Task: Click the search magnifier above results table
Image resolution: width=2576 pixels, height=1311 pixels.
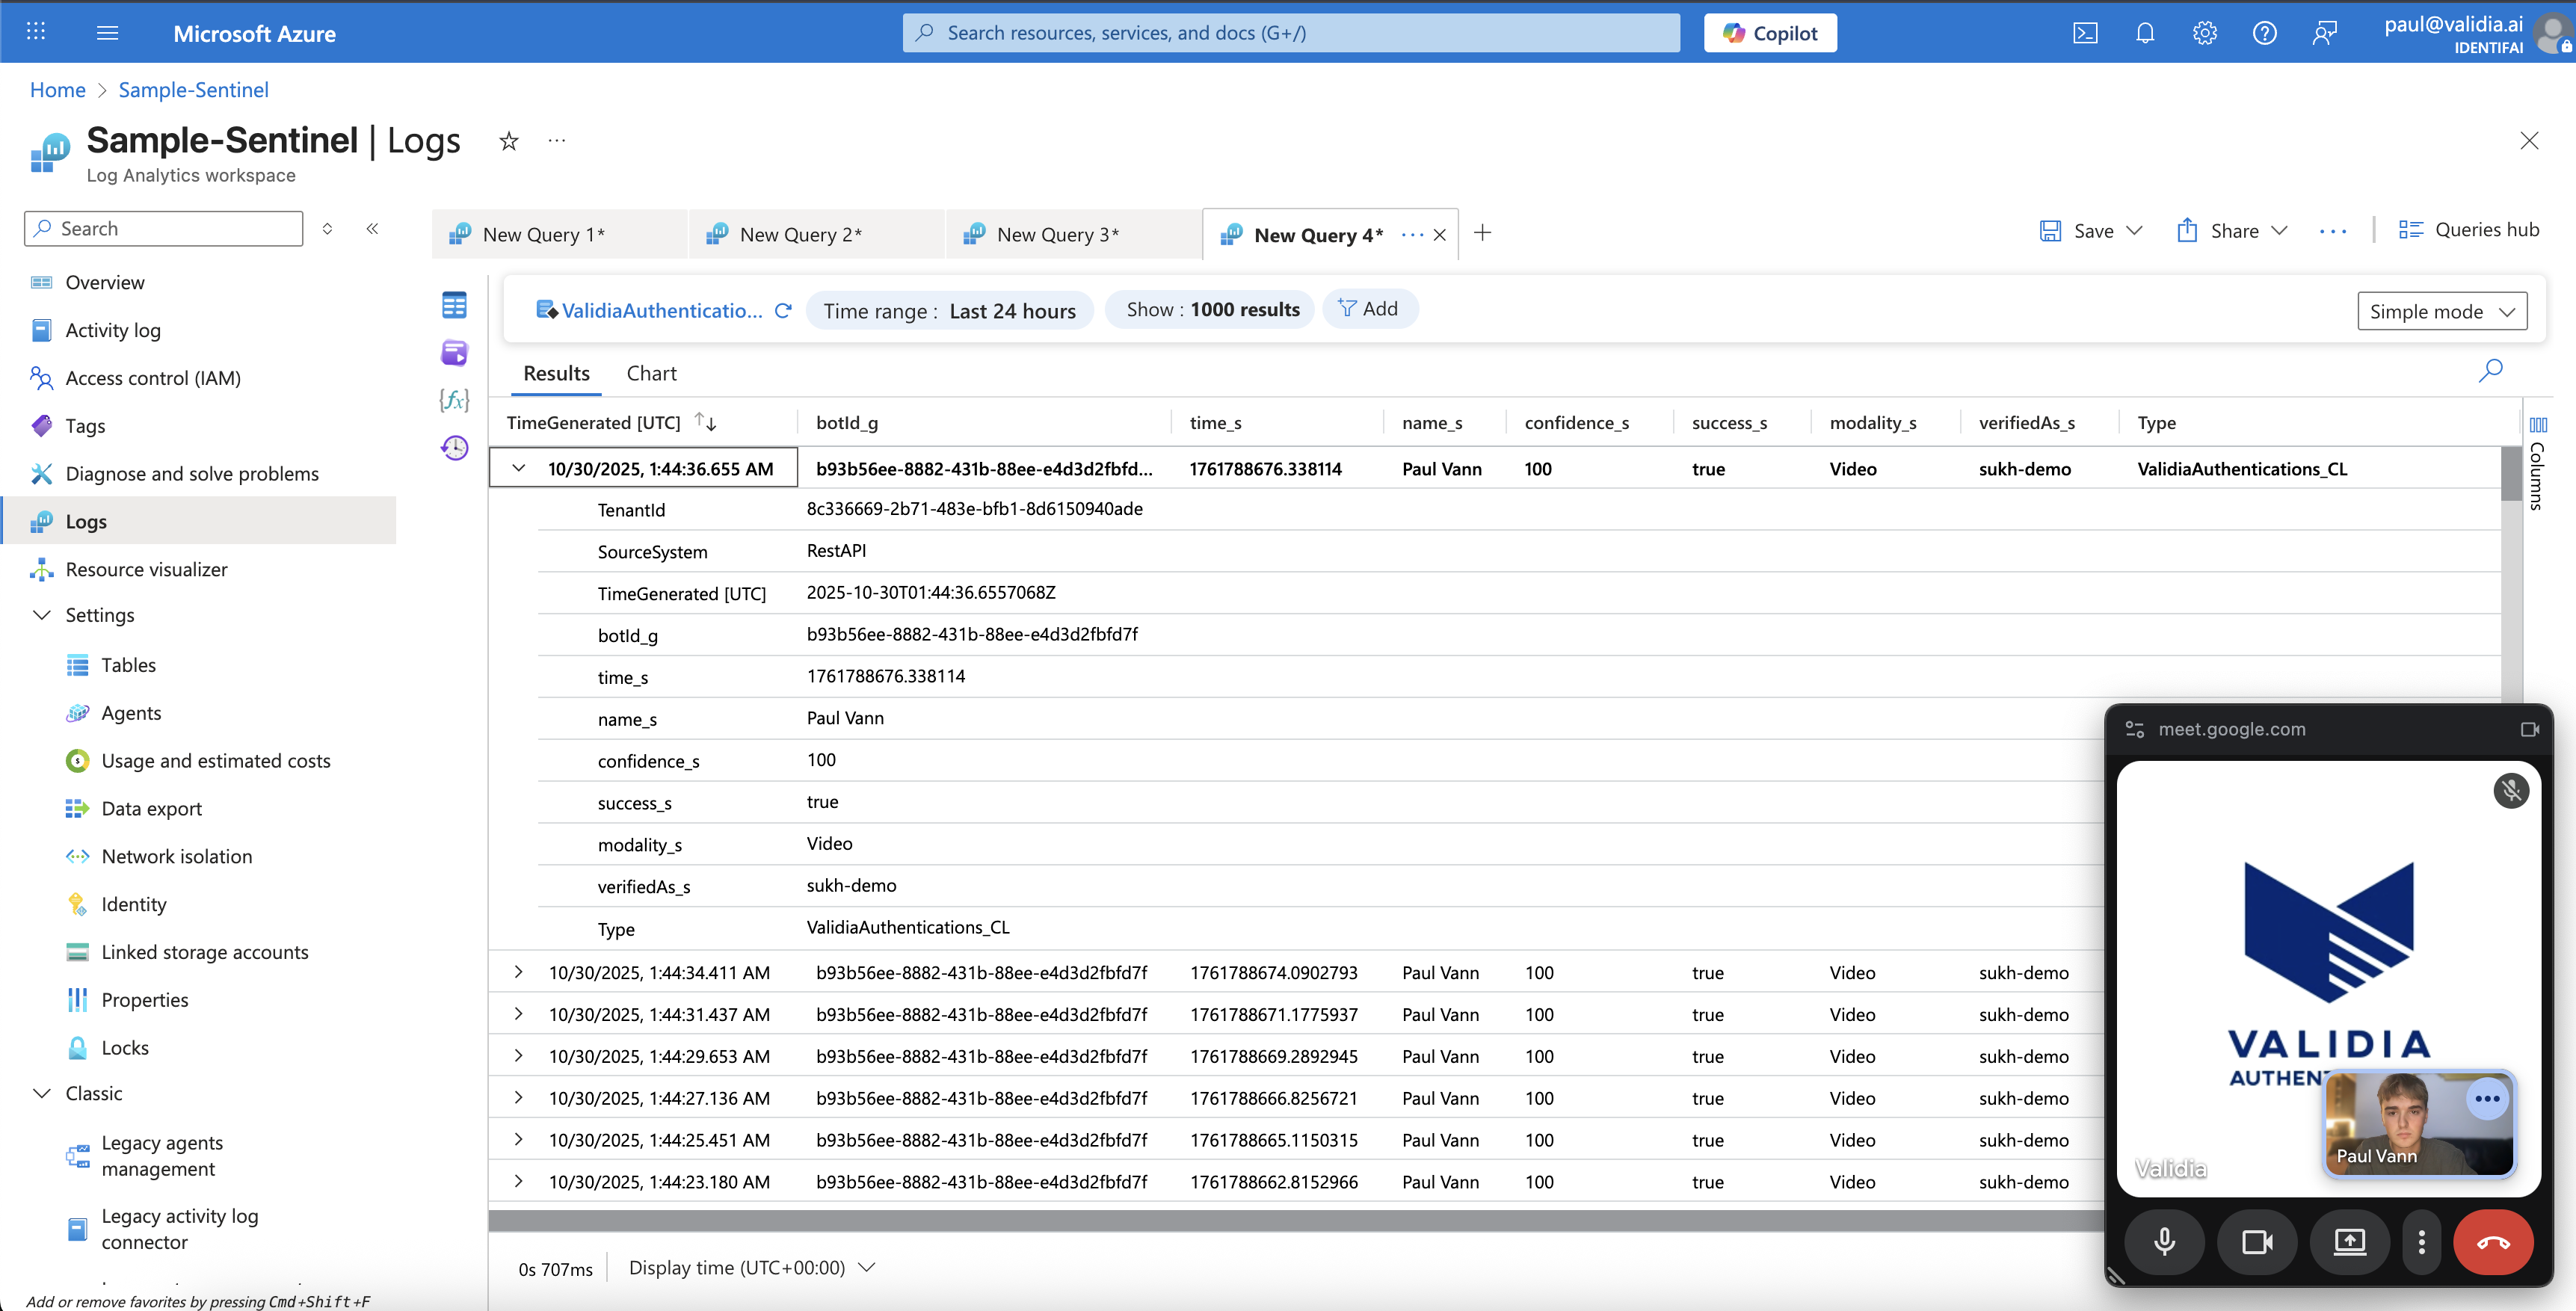Action: coord(2490,371)
